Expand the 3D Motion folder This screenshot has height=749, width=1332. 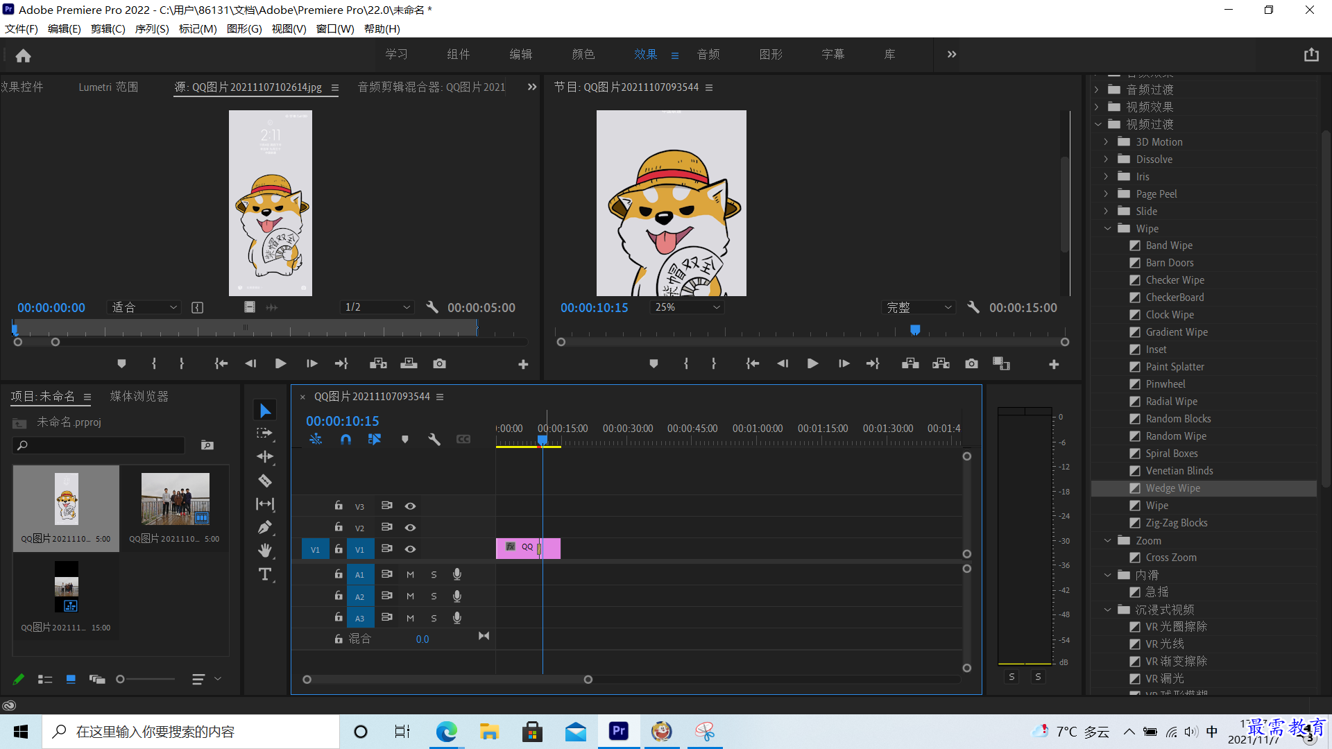pos(1106,141)
